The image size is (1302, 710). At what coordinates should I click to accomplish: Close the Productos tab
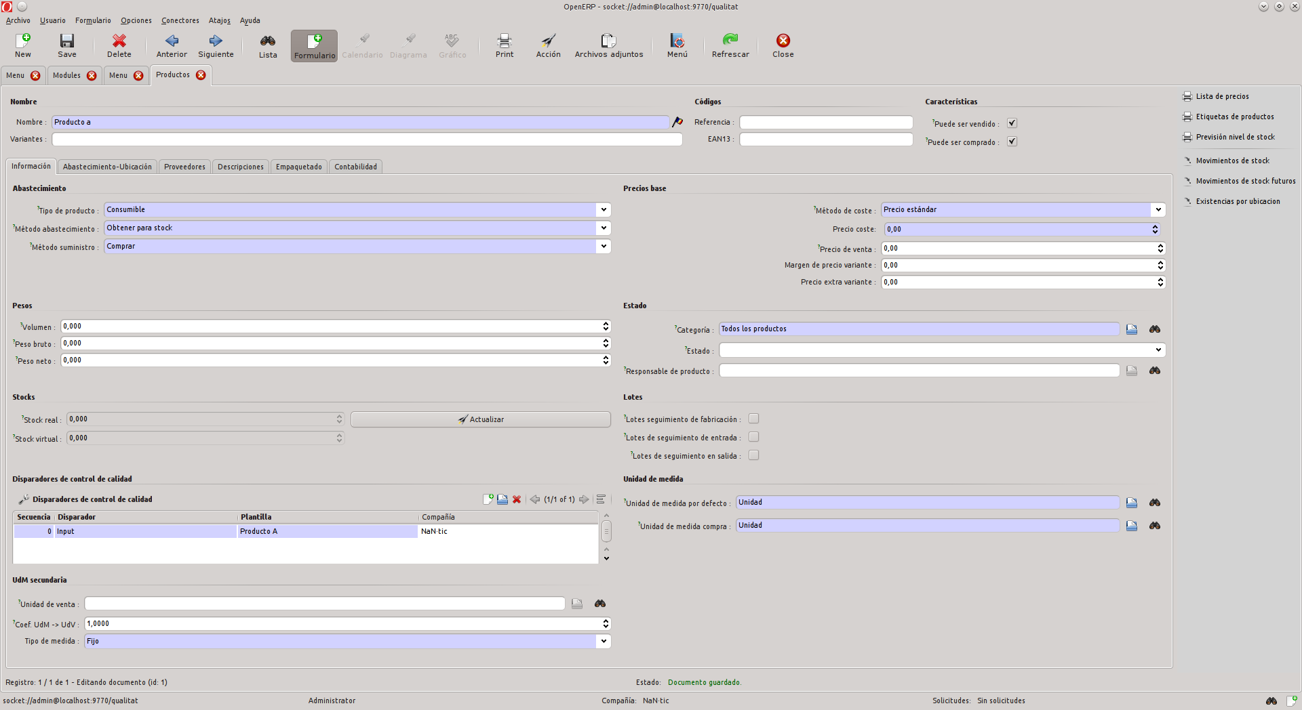coord(201,75)
